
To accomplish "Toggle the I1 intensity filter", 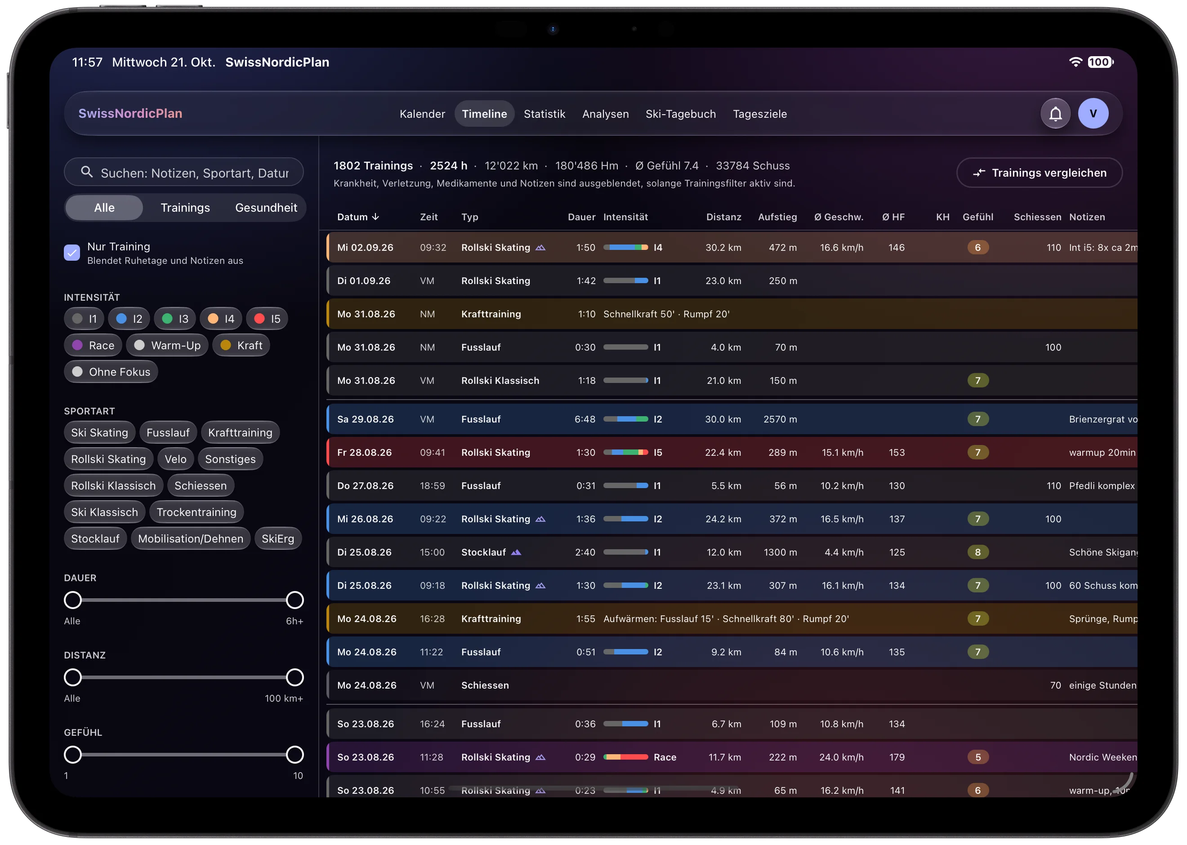I will coord(84,319).
